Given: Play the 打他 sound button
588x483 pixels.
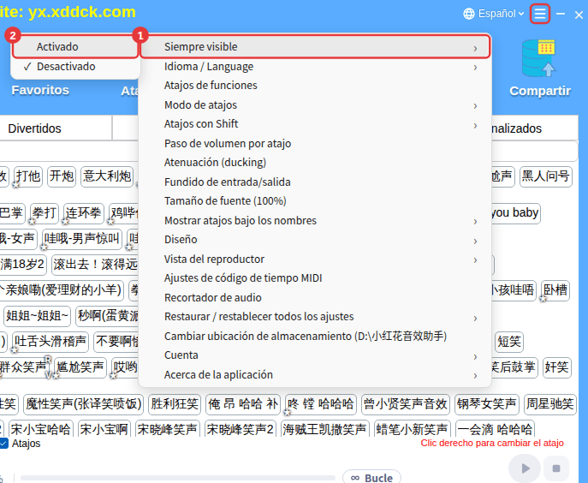Looking at the screenshot, I should 28,176.
